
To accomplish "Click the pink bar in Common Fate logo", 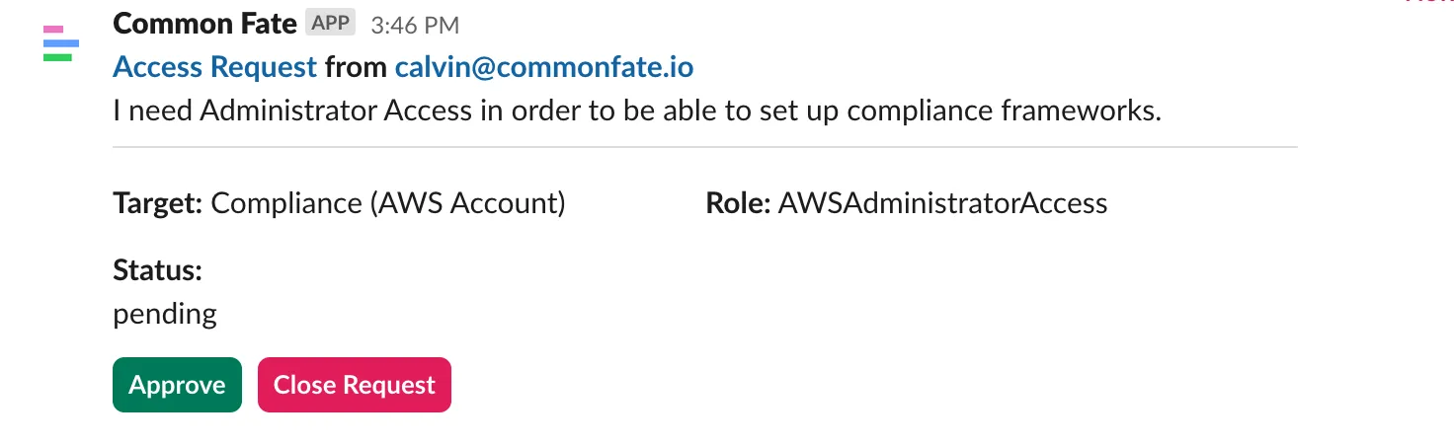I will click(x=53, y=30).
